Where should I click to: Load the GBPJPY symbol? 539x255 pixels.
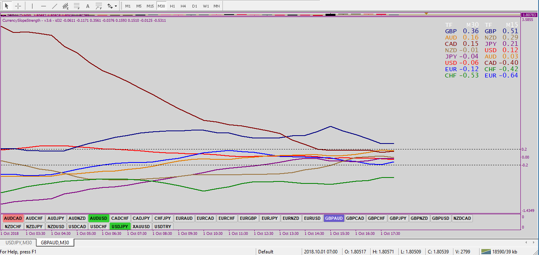coord(398,218)
